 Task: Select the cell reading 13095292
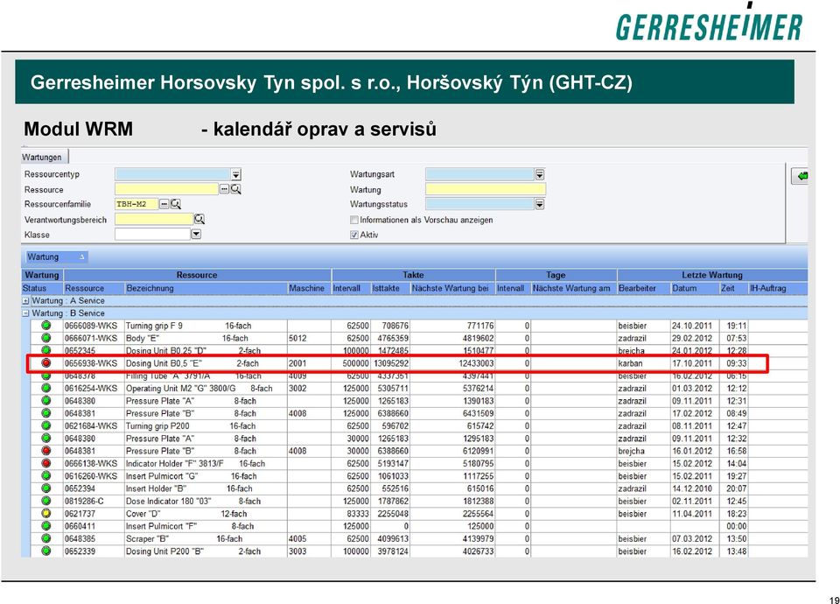390,363
